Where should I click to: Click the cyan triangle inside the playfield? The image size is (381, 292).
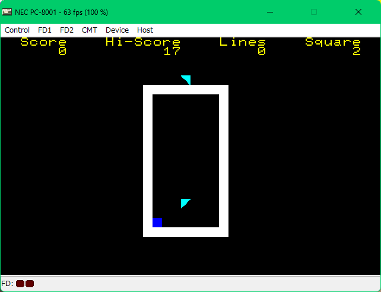pyautogui.click(x=185, y=204)
